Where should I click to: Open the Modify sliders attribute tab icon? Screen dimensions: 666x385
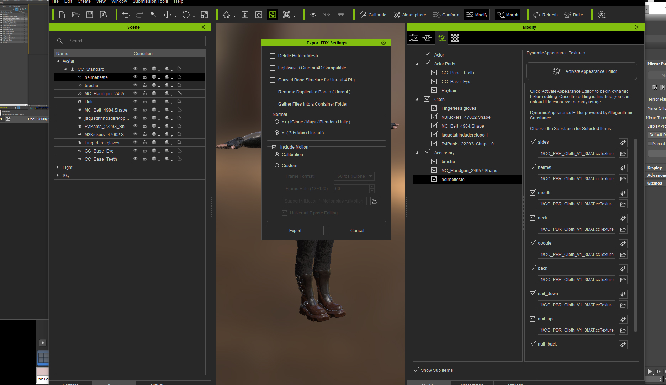(414, 38)
